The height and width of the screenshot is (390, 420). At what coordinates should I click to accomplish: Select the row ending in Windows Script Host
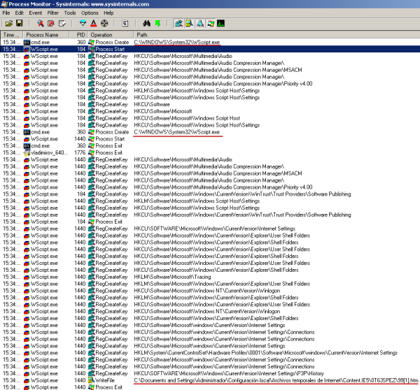pyautogui.click(x=210, y=118)
